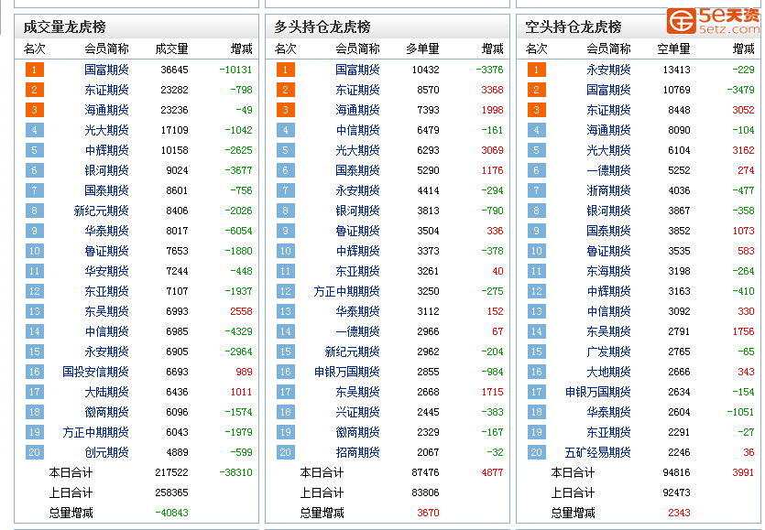Select 中信期货 in the 多头持仓龙虎榜 table
The height and width of the screenshot is (530, 765).
[357, 130]
